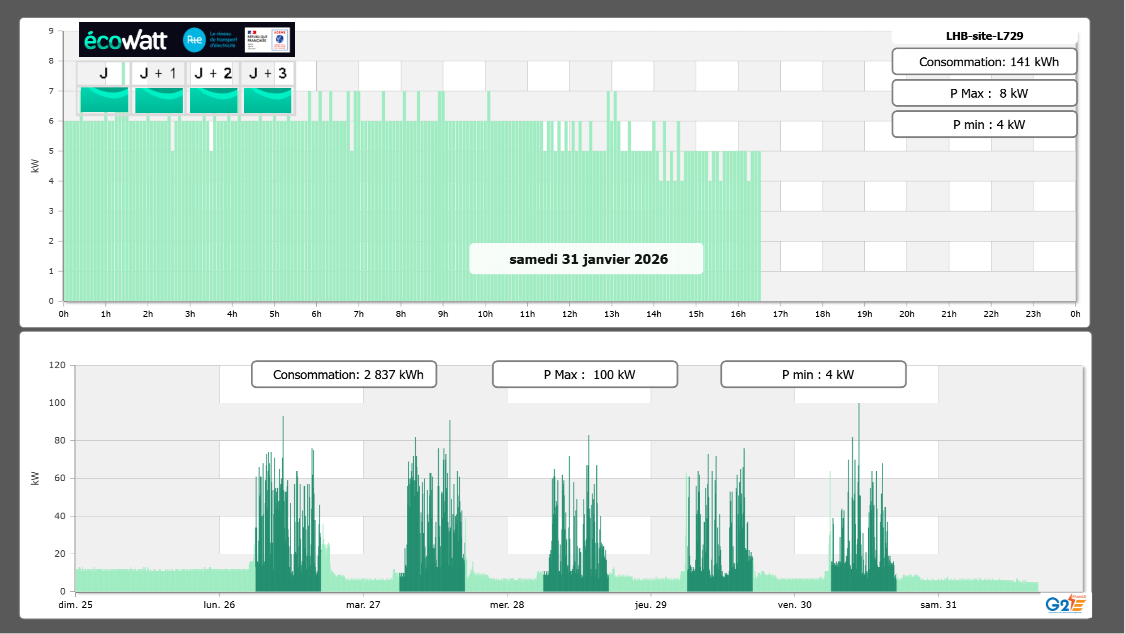
Task: Click the daily P Max: 8 kW box
Action: (x=984, y=93)
